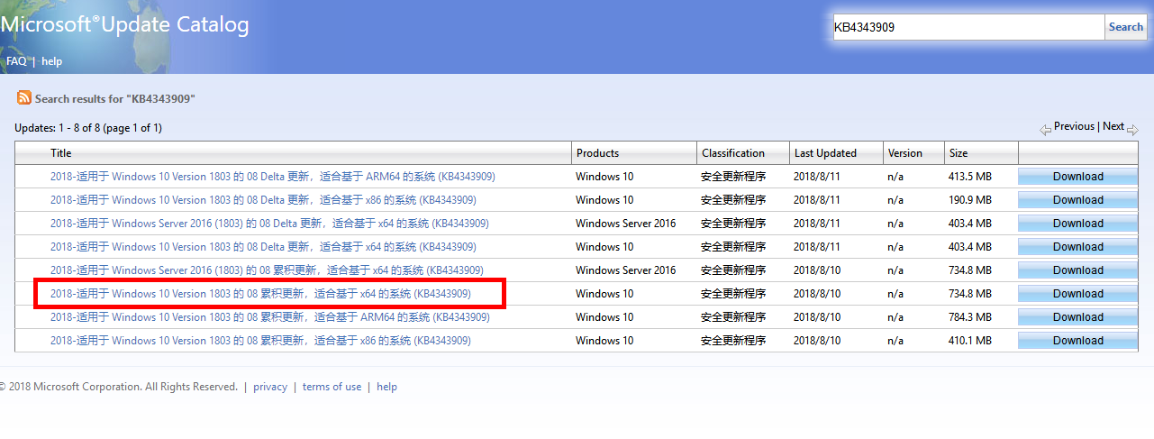
Task: Click Windows Server 2016 product in Delta row
Action: pyautogui.click(x=626, y=224)
